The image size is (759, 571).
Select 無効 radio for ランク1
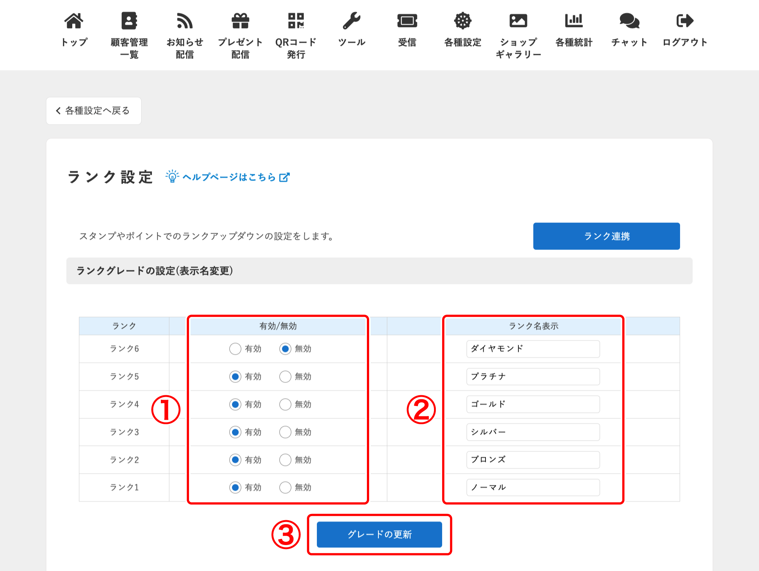coord(285,488)
